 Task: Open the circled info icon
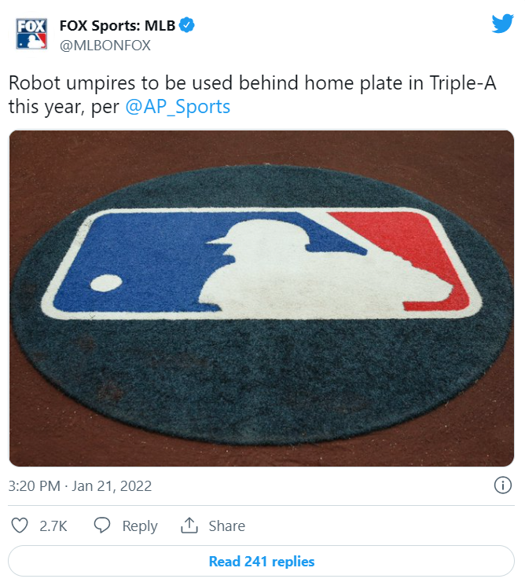[x=502, y=485]
